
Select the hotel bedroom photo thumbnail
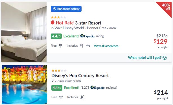(24, 32)
